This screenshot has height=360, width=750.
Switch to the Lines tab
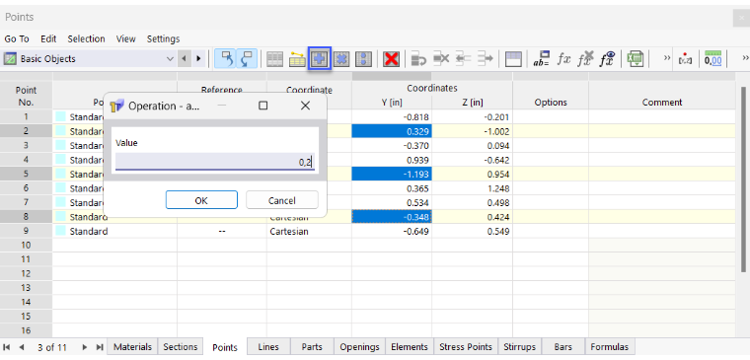click(267, 347)
